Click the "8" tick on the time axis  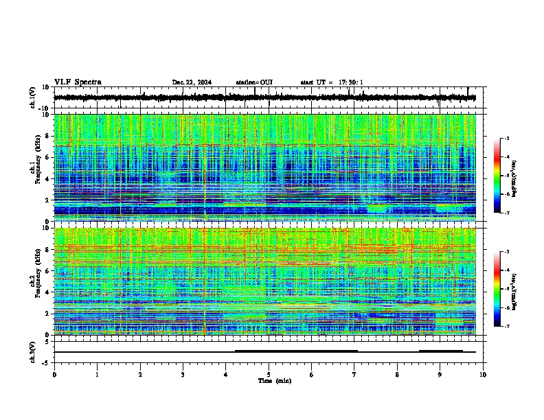[x=397, y=375]
